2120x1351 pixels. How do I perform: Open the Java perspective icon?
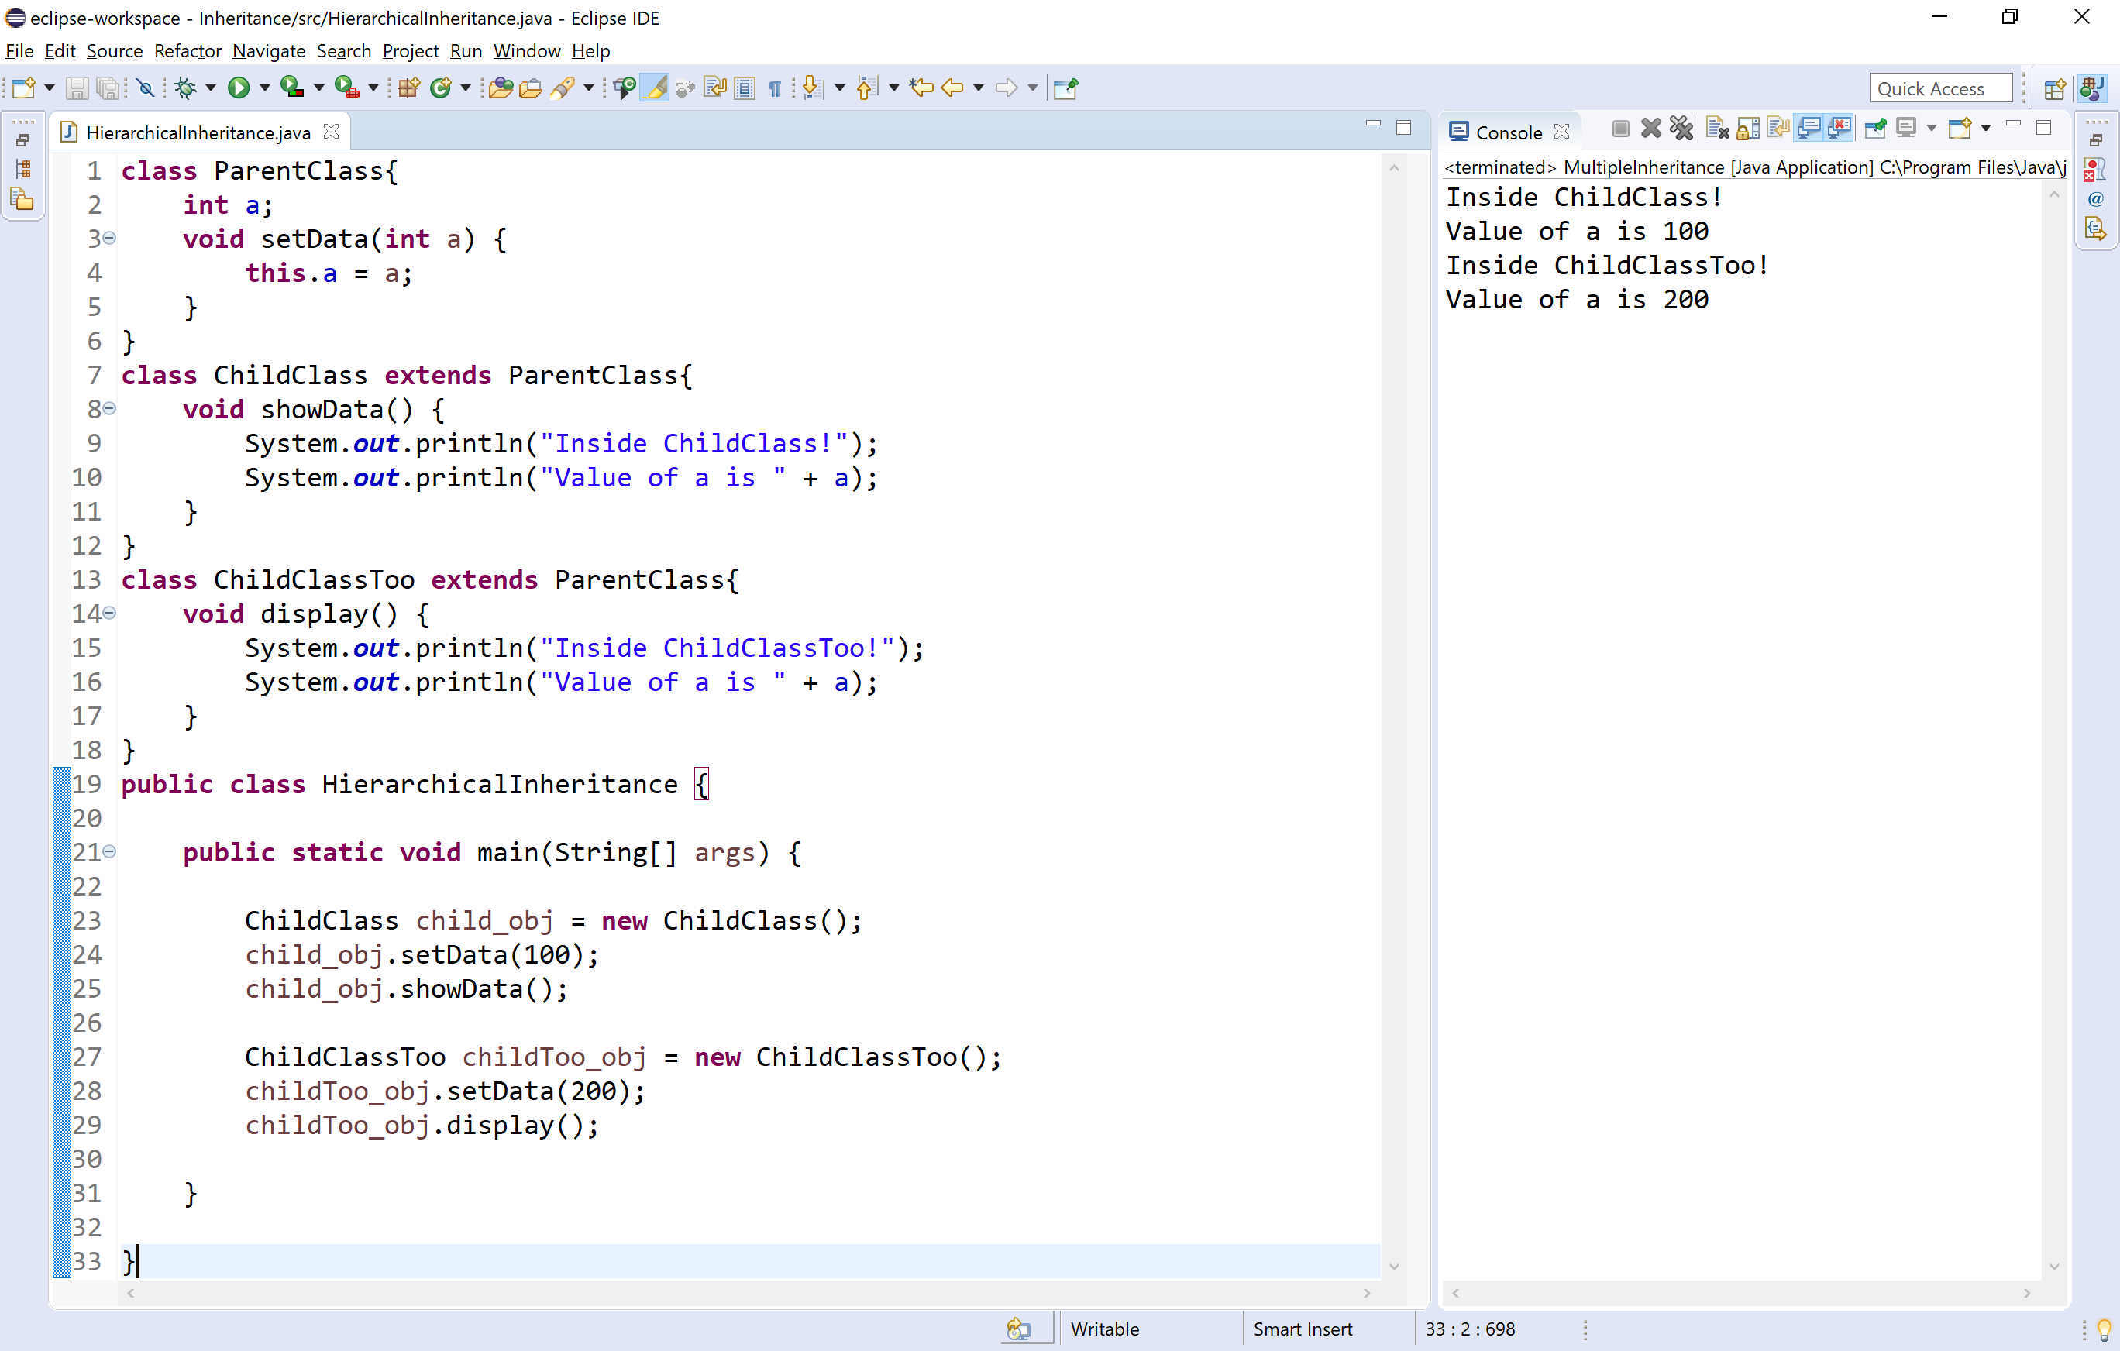[2093, 88]
